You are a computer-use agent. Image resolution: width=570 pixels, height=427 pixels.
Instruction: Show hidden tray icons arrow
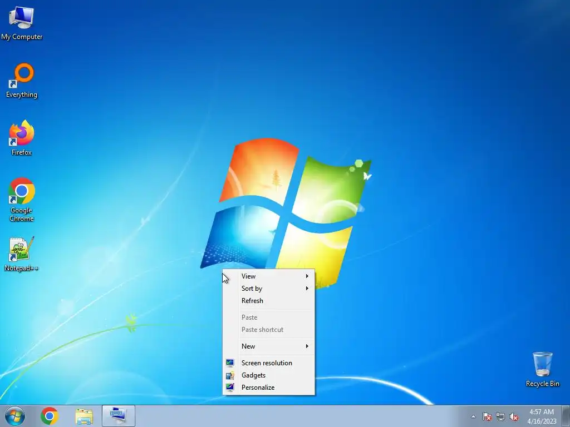[x=473, y=416]
